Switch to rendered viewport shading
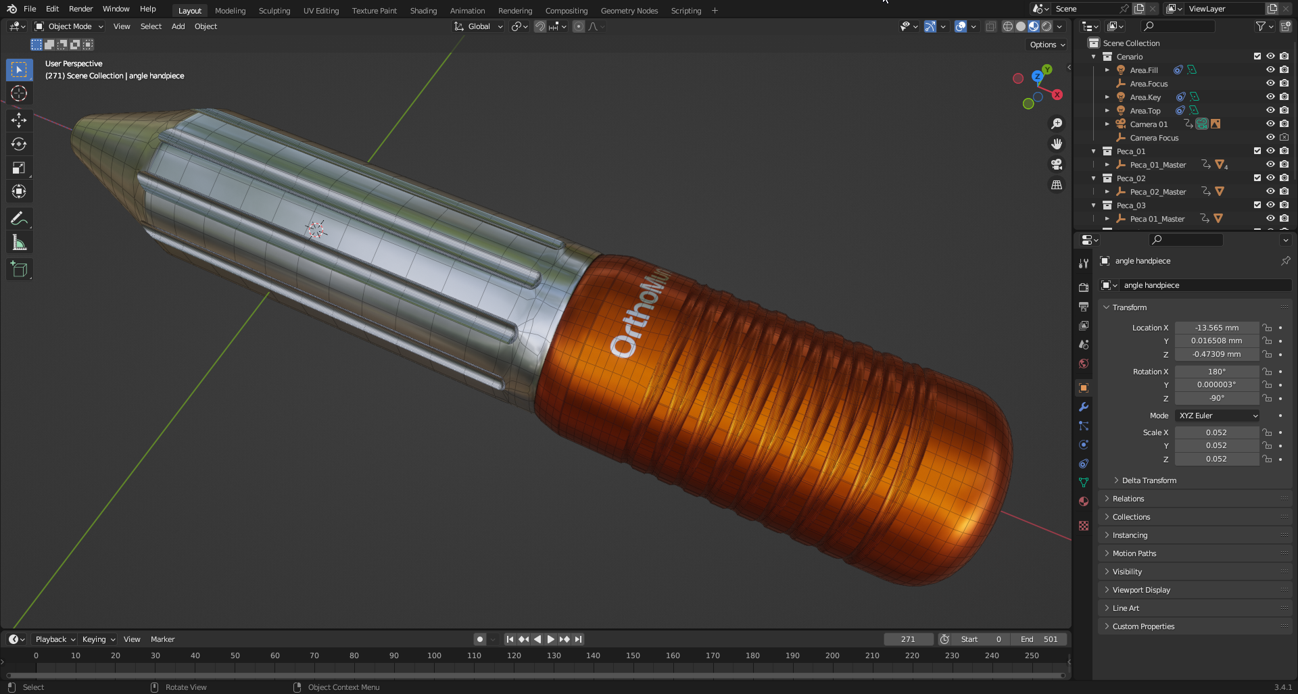Screen dimensions: 1298x694 point(1047,26)
